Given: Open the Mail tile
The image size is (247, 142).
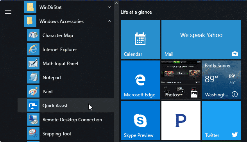Looking at the screenshot, I should pos(201,39).
